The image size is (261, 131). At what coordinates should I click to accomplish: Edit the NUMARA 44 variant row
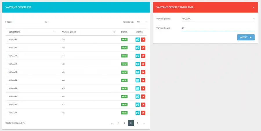coord(137,80)
